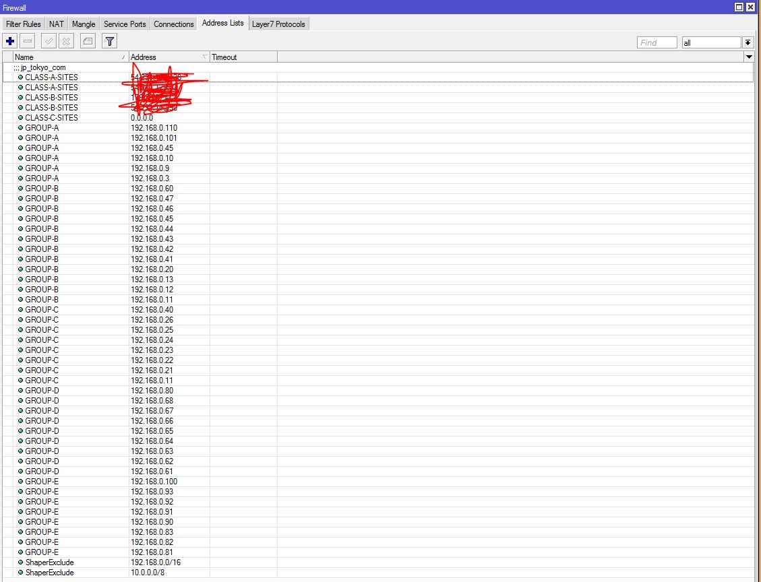
Task: Open the Mangle tab
Action: coord(84,24)
